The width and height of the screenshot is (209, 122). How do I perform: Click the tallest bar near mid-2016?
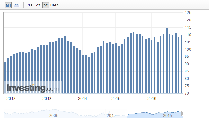point(167,60)
